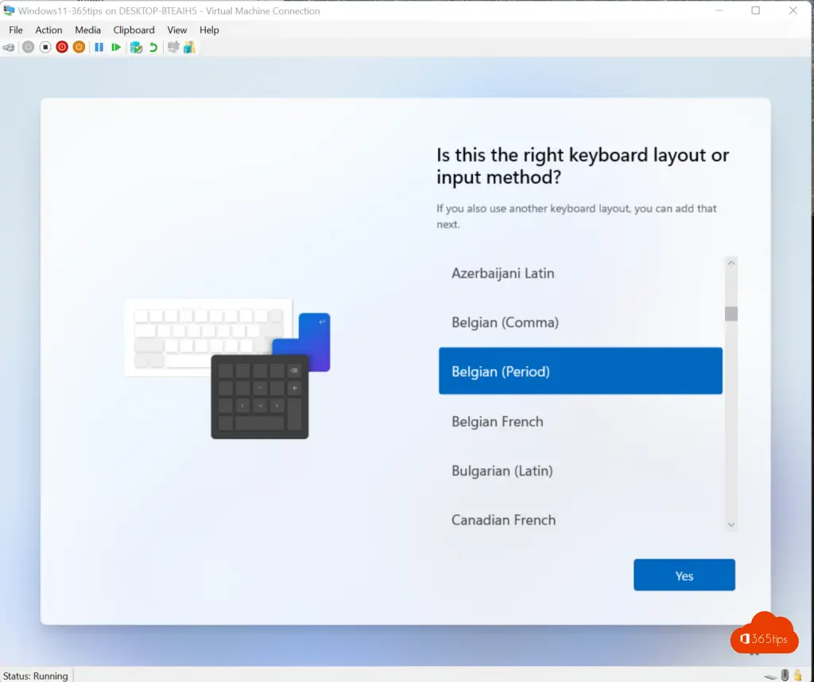Click the scroll down arrow of layout list
This screenshot has width=814, height=682.
(x=731, y=524)
